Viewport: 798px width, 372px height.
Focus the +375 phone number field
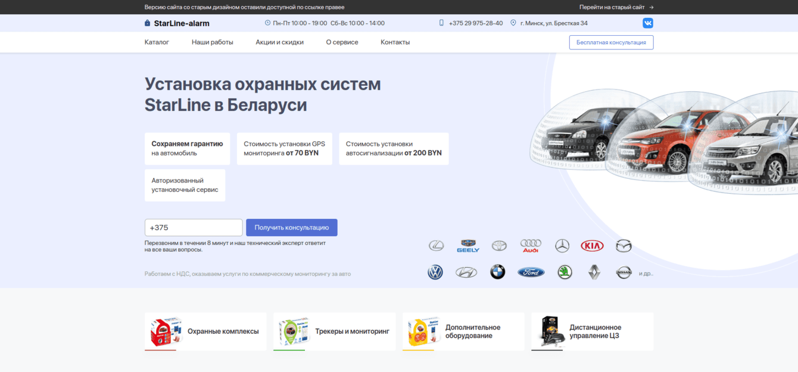coord(194,228)
